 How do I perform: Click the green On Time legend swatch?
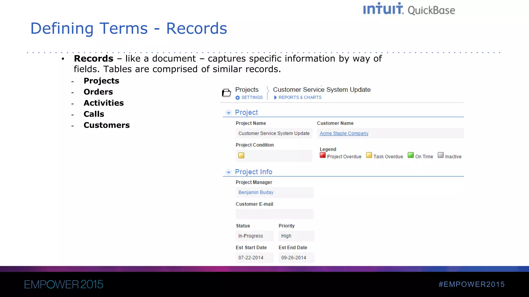tap(411, 155)
